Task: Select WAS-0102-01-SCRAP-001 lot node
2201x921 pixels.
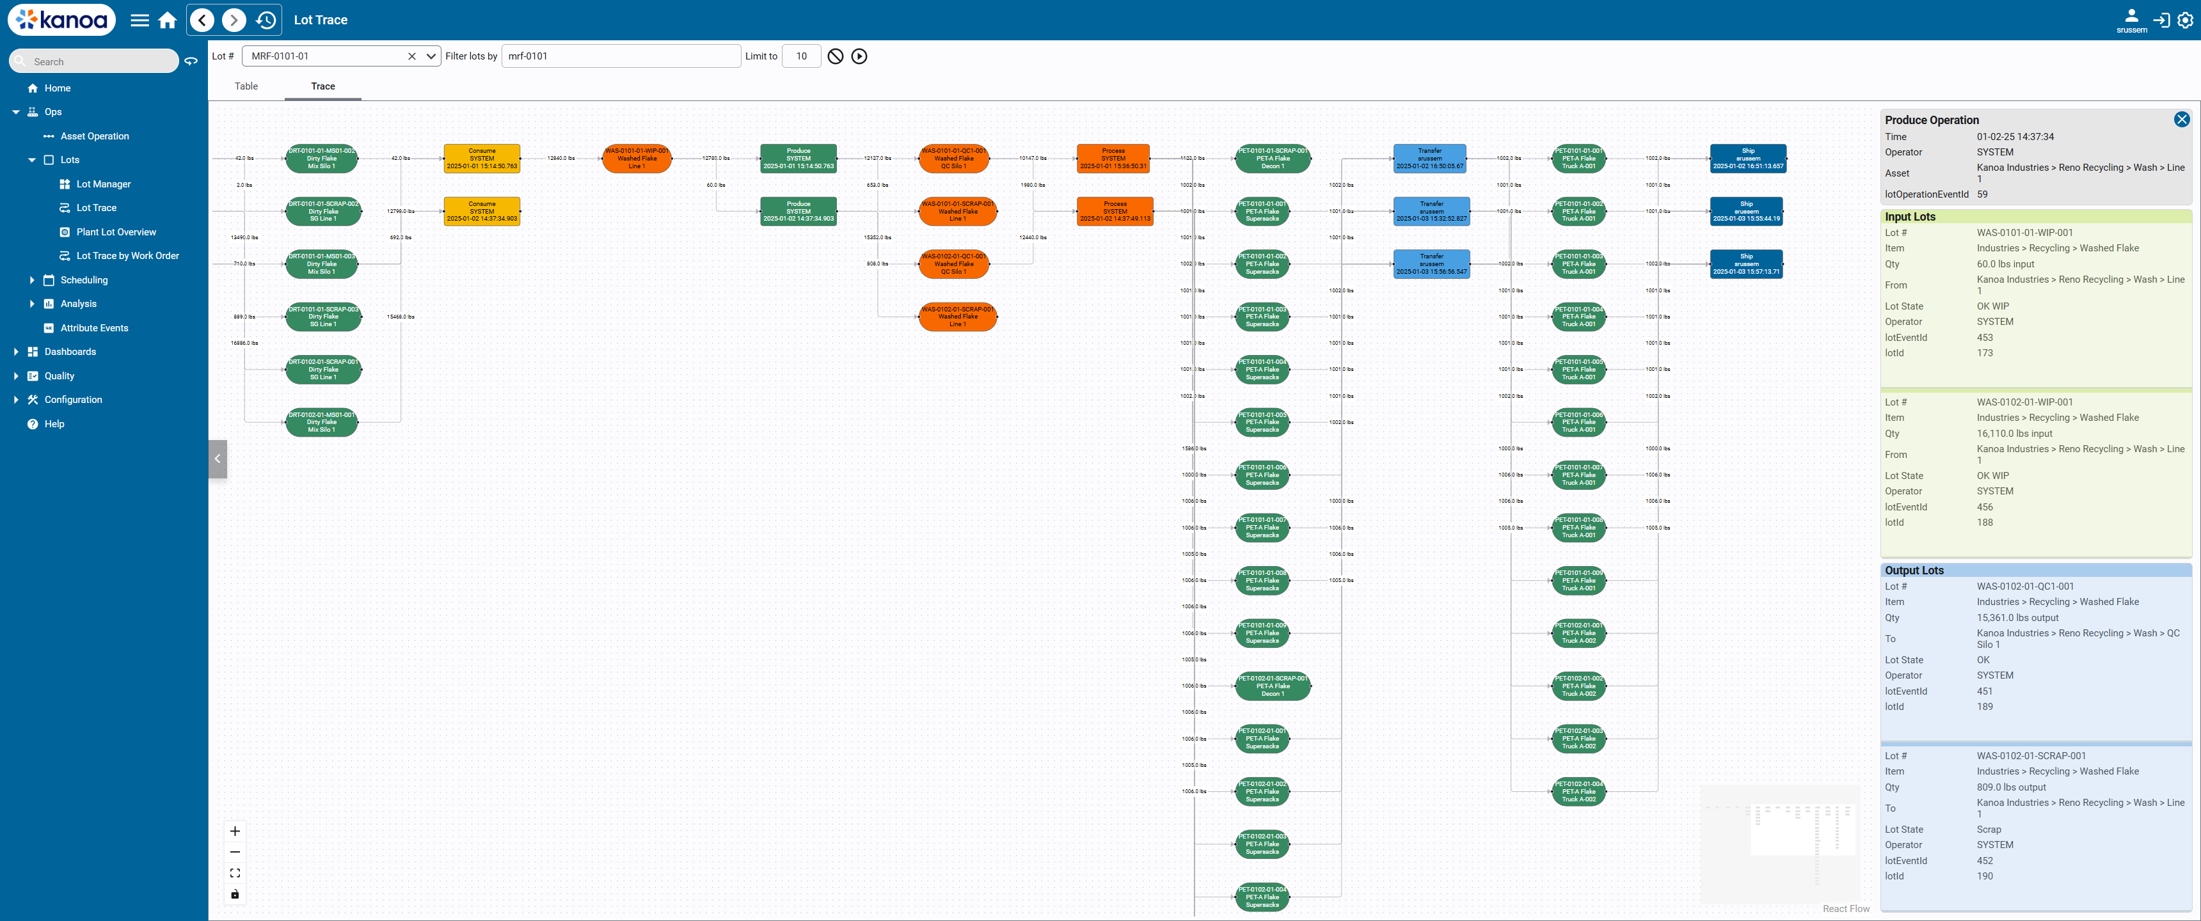Action: click(958, 317)
